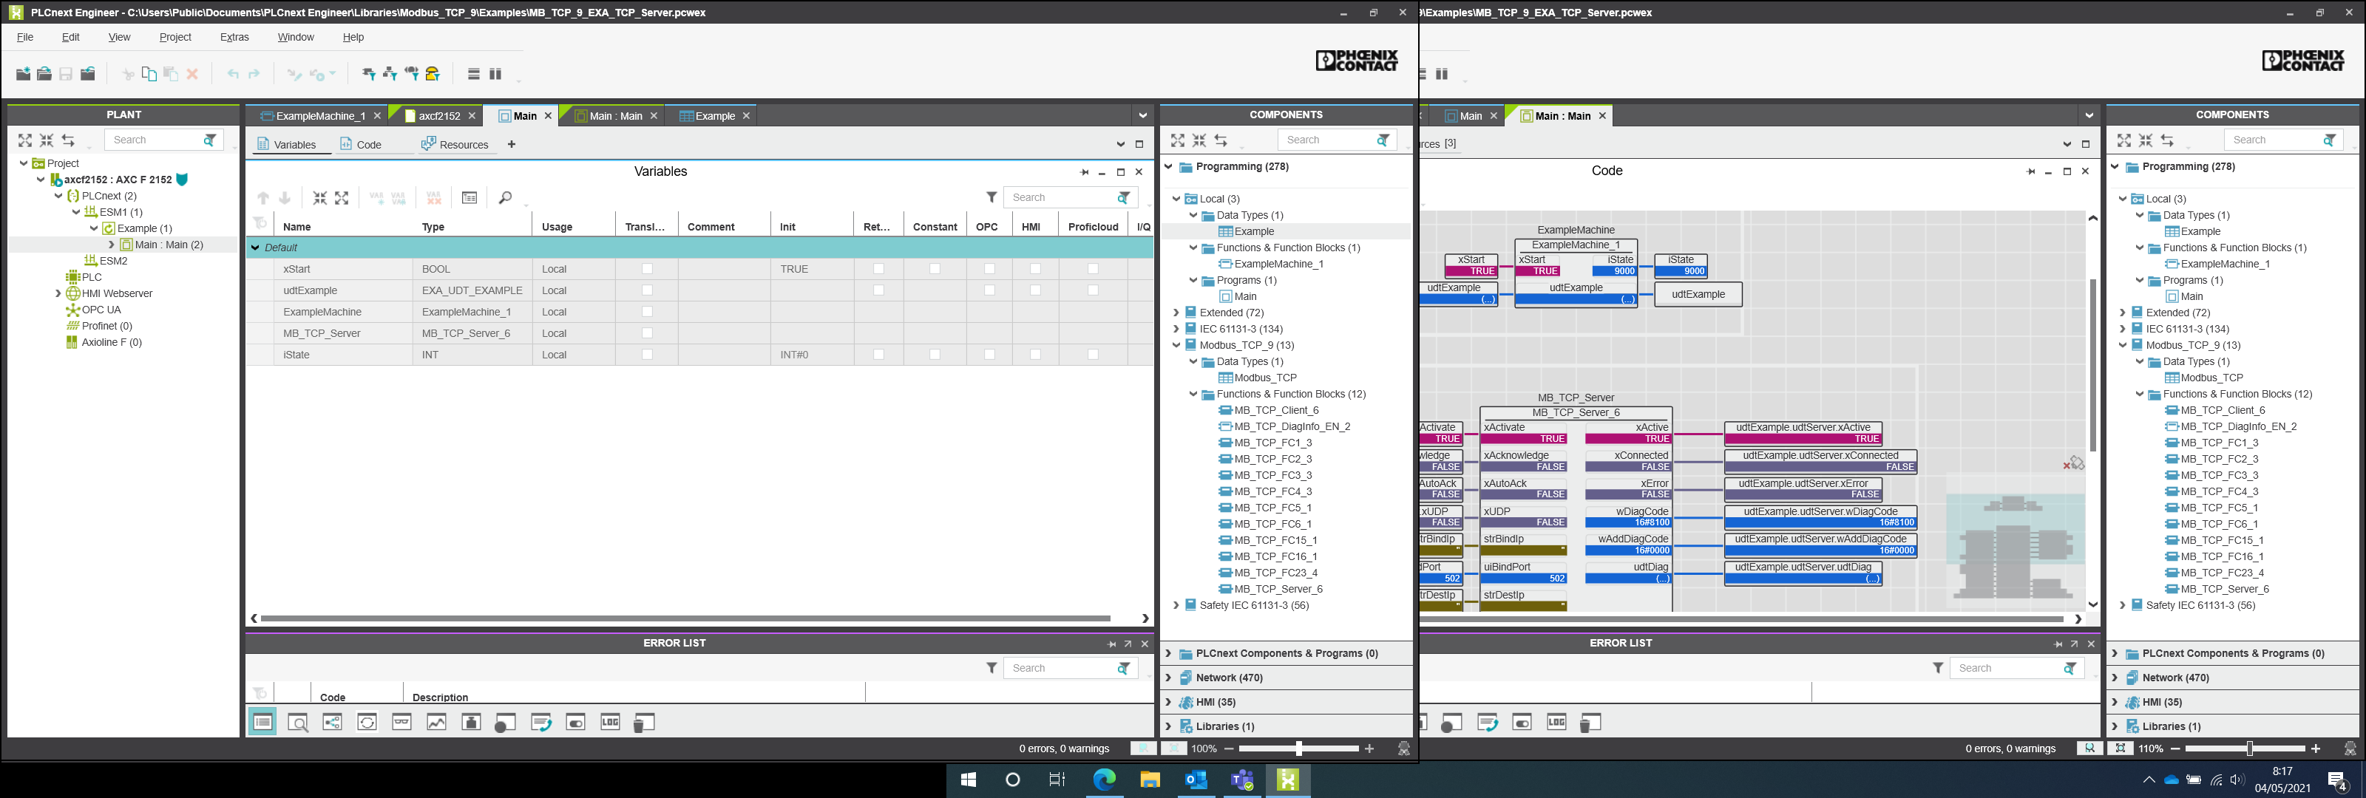Click the new project folder icon
Screen dimensions: 2366x798
[x=23, y=73]
